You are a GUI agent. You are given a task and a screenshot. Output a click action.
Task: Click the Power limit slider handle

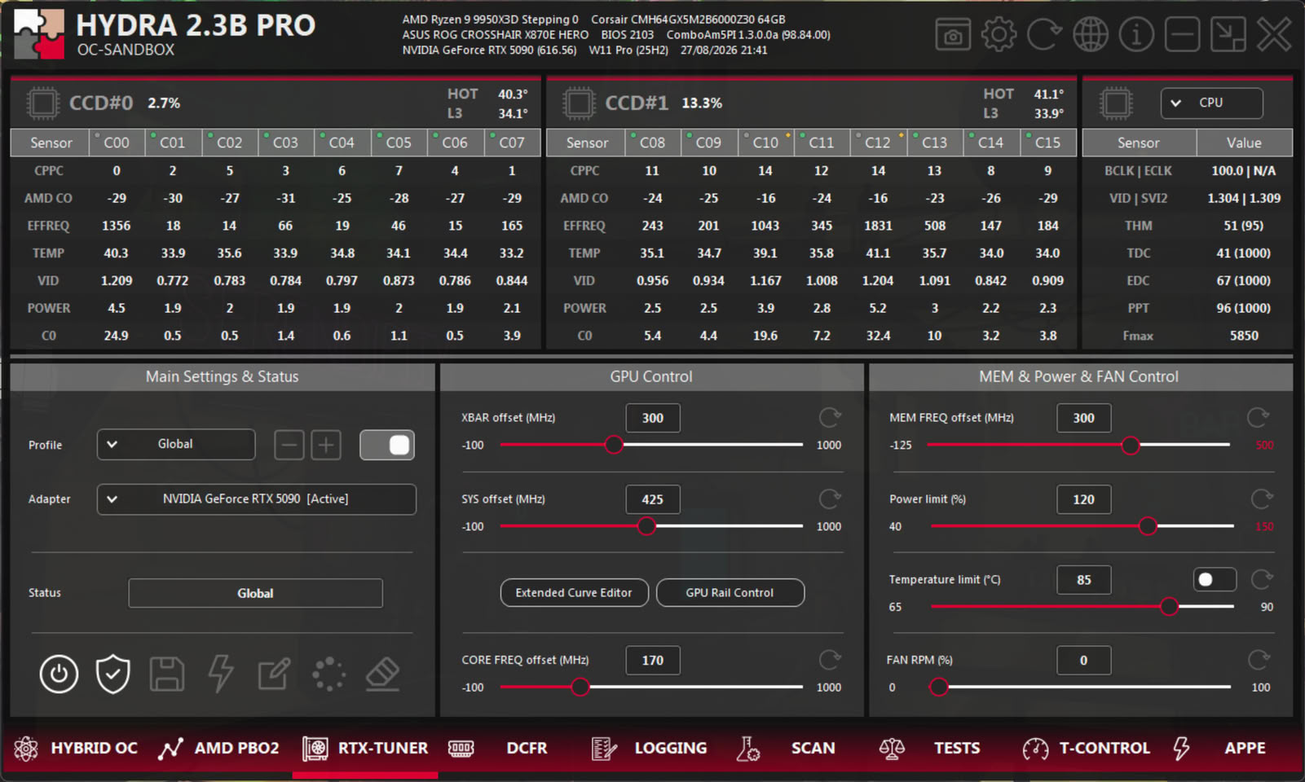[x=1148, y=526]
